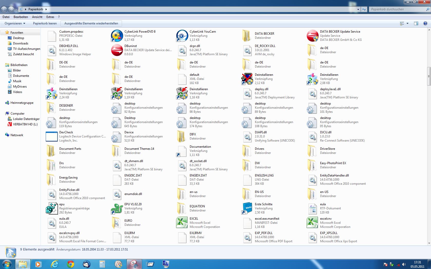Select the epu registry entries icon
This screenshot has width=431, height=269.
[52, 208]
